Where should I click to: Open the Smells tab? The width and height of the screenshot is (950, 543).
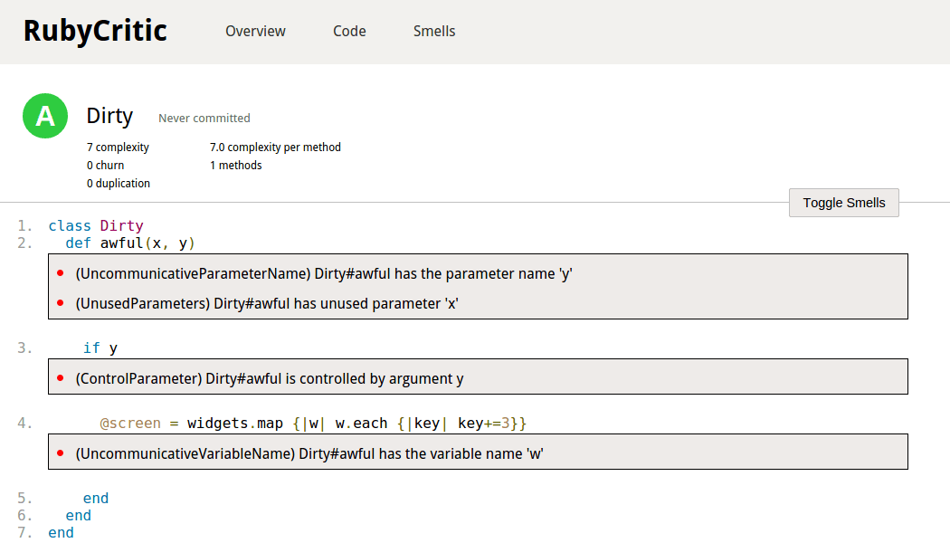point(434,32)
